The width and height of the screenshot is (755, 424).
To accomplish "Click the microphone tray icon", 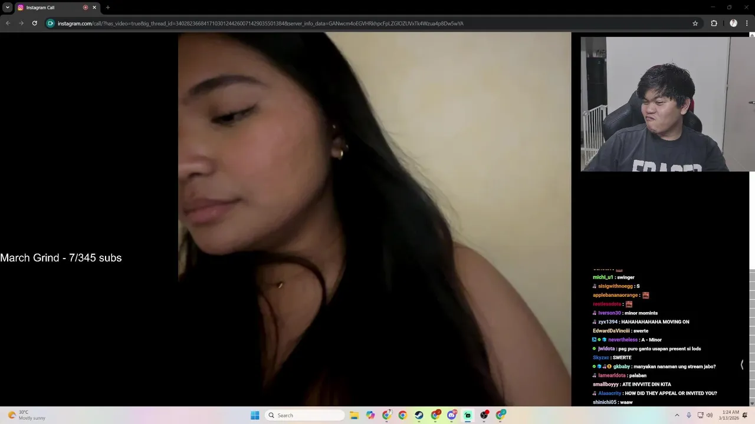I will [x=688, y=415].
